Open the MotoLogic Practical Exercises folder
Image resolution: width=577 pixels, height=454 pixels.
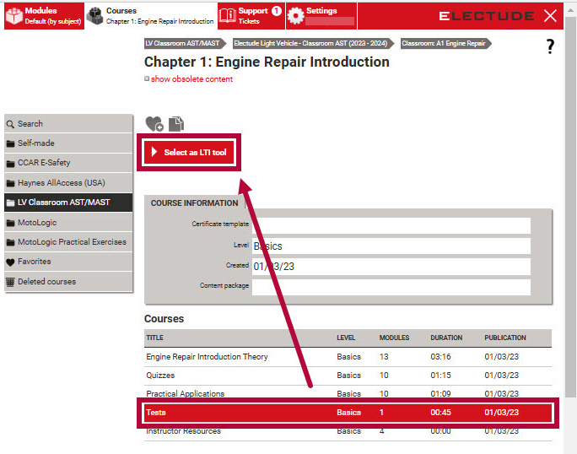click(68, 242)
